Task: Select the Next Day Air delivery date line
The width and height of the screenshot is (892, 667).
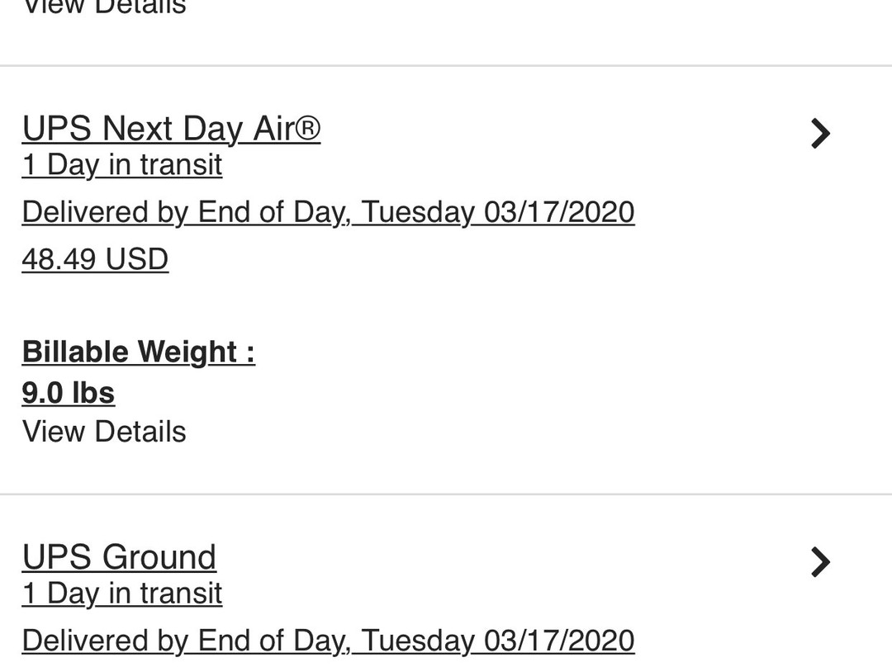Action: pos(328,212)
